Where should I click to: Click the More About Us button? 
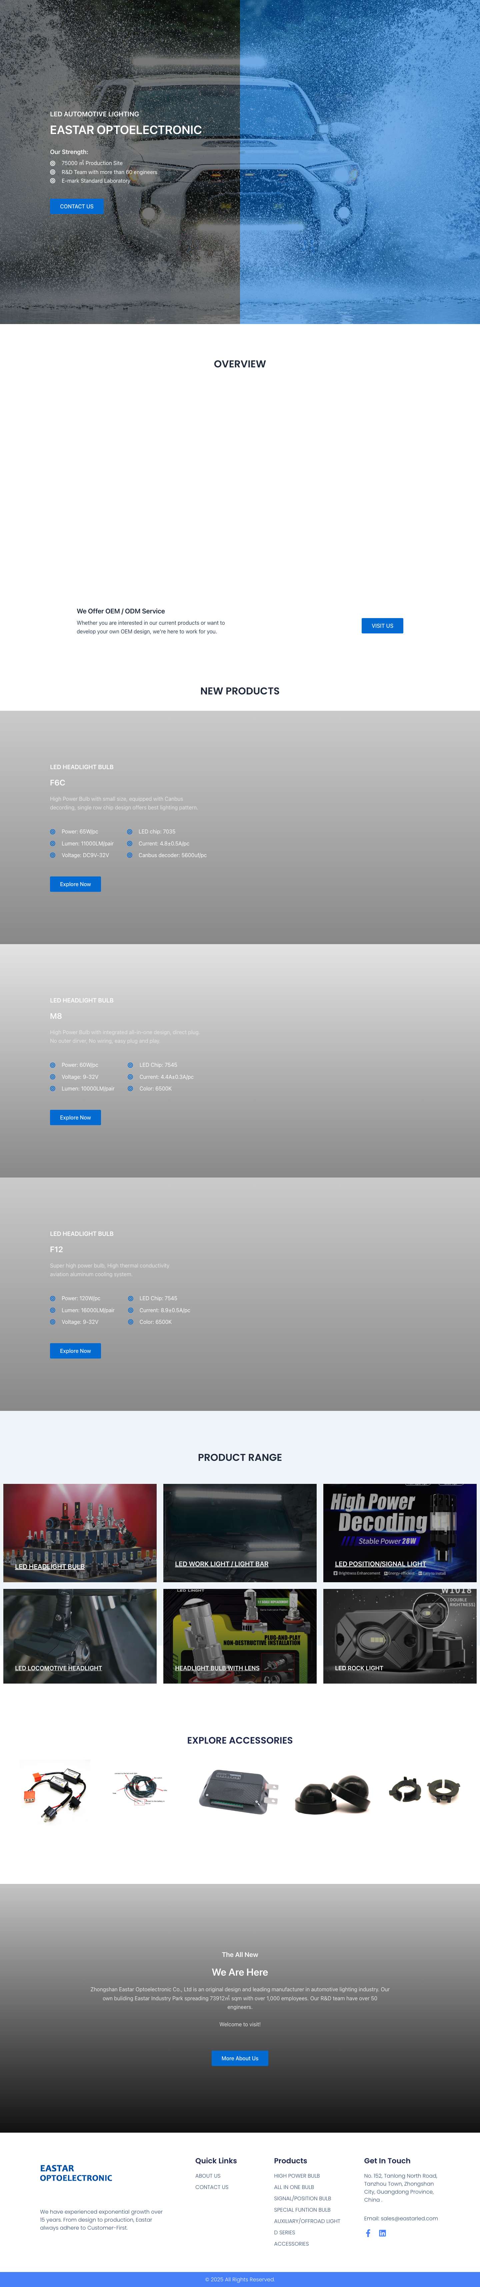click(x=240, y=2058)
